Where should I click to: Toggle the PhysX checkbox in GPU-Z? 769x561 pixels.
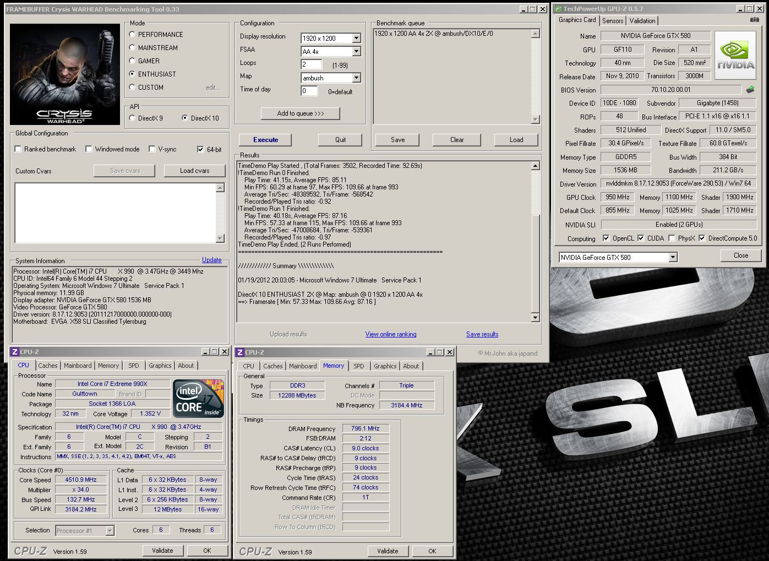tap(672, 238)
